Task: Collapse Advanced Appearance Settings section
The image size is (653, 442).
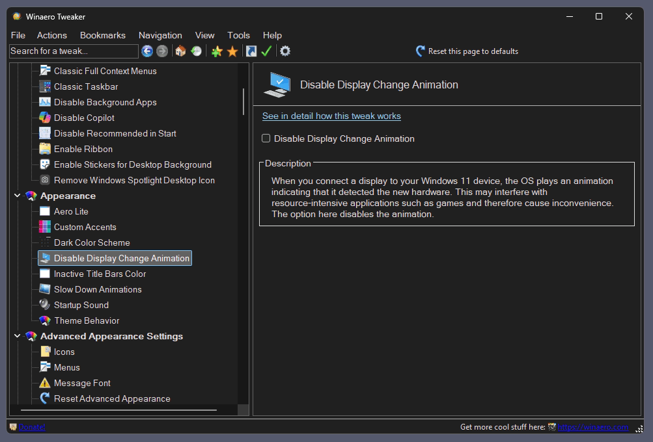Action: click(x=18, y=336)
